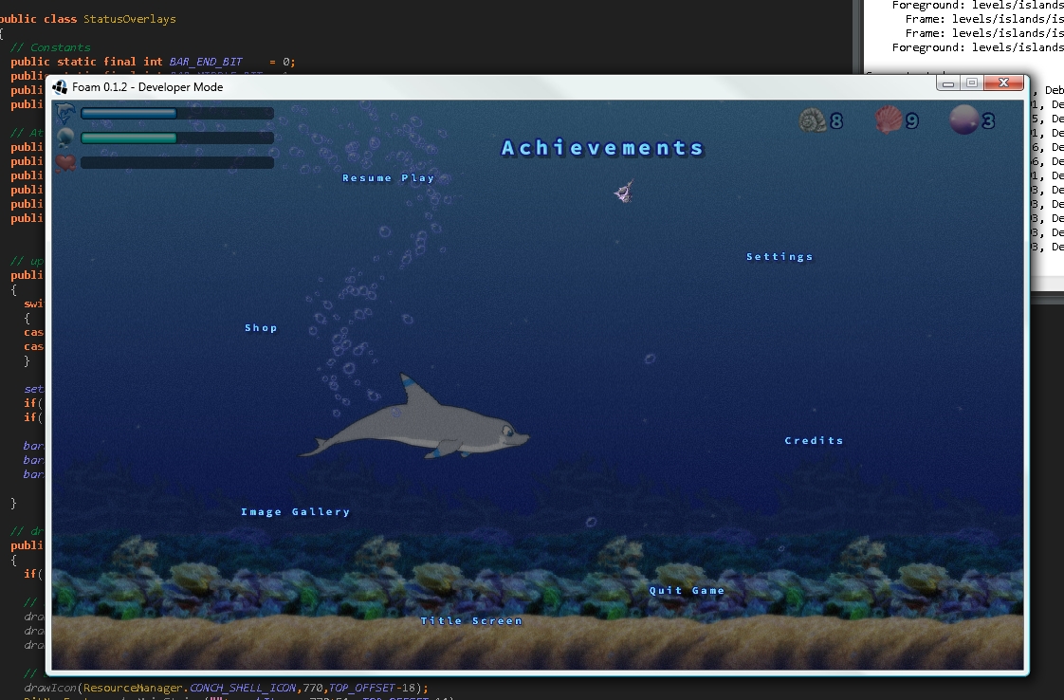Return to the Title Screen
This screenshot has height=700, width=1064.
pos(471,621)
